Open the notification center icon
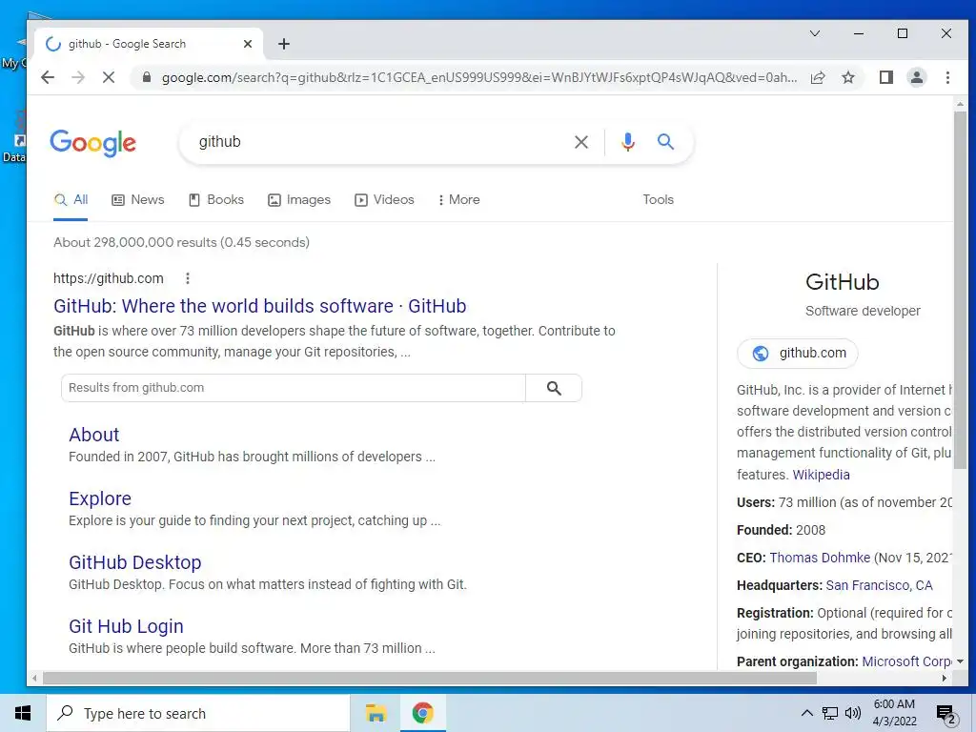This screenshot has width=976, height=732. click(x=945, y=715)
